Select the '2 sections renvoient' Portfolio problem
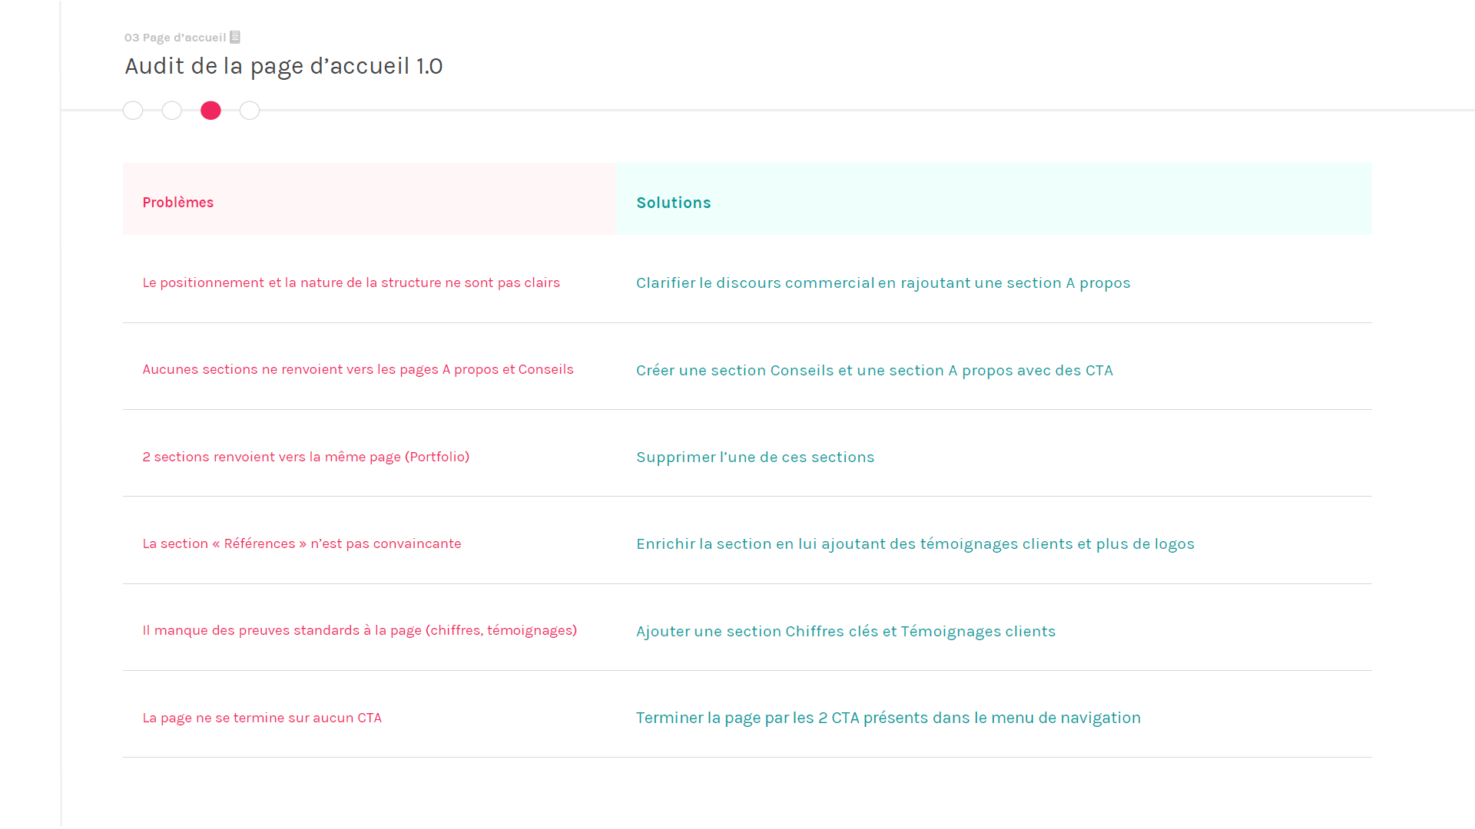Screen dimensions: 1475x829 click(x=306, y=457)
